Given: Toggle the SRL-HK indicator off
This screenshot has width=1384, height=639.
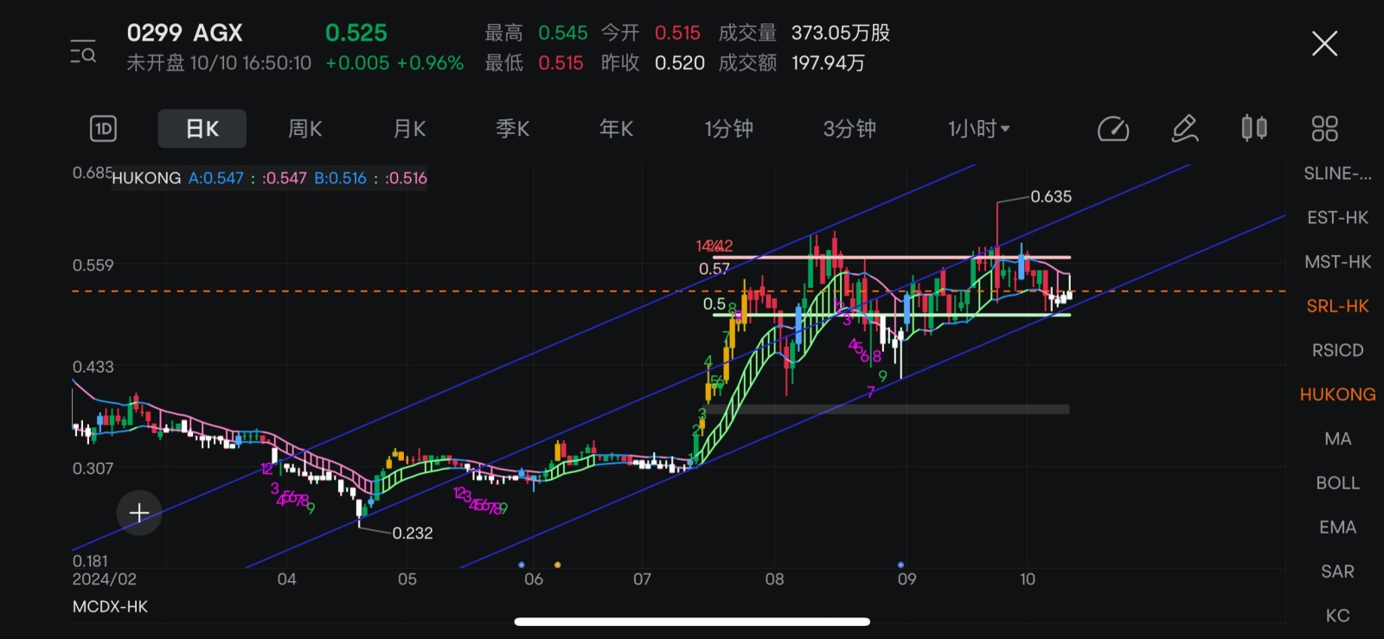Looking at the screenshot, I should [x=1337, y=305].
